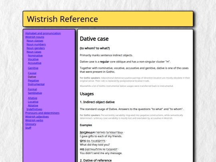Open the Stuff link
The image size is (216, 162).
pyautogui.click(x=28, y=128)
